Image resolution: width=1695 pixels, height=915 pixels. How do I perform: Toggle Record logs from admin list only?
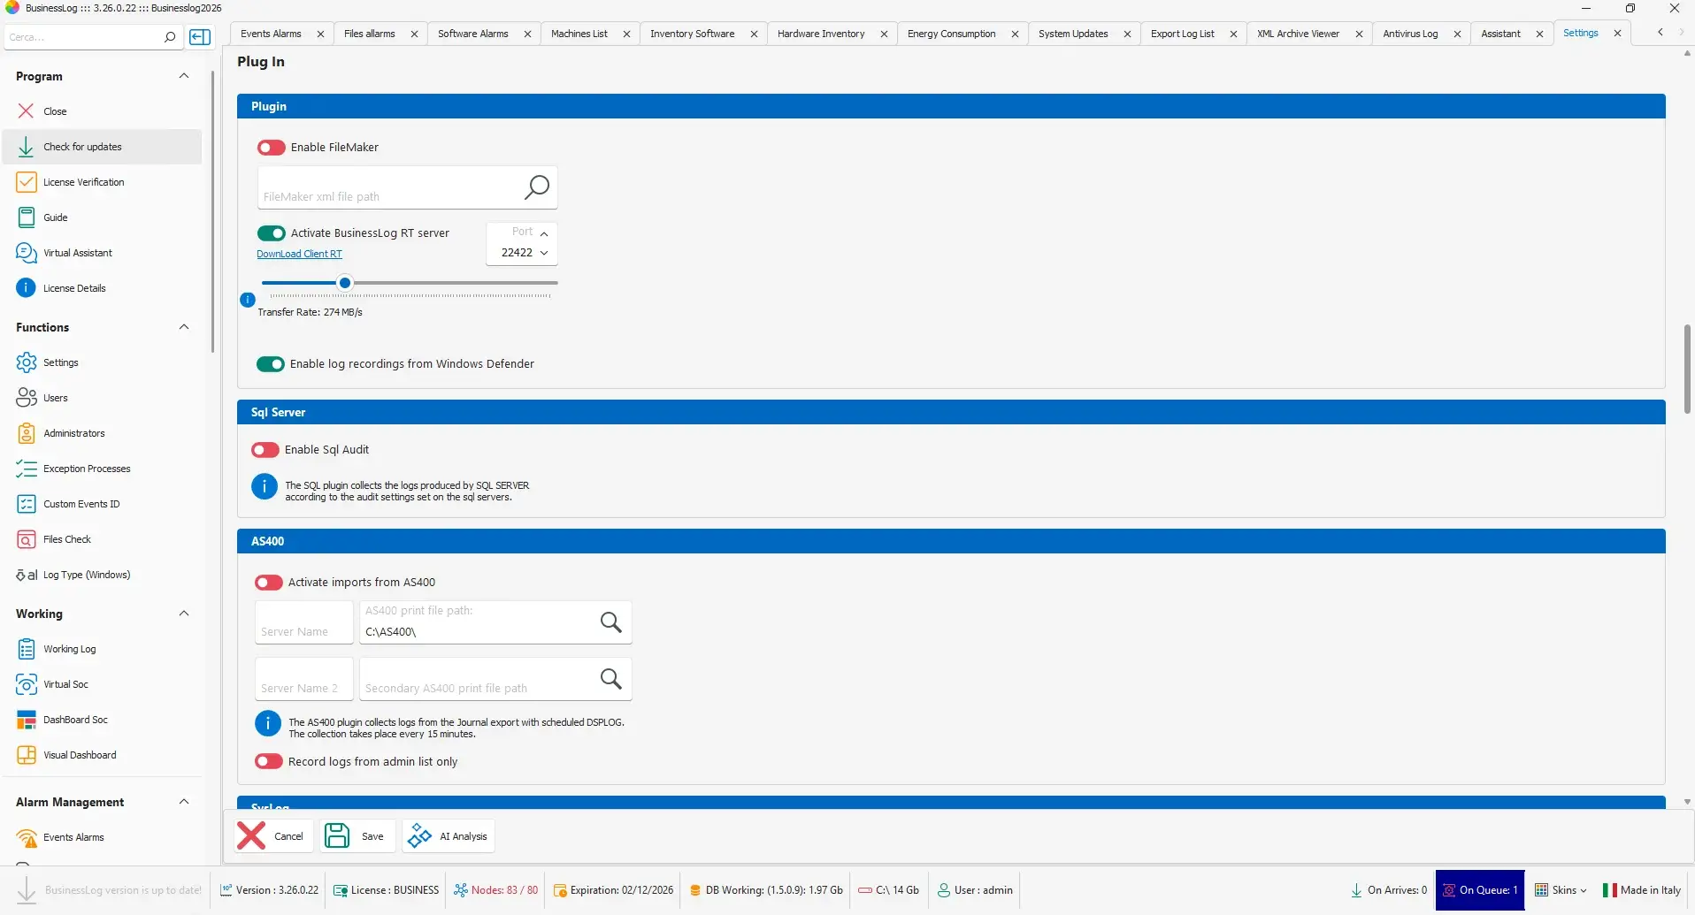[x=269, y=761]
